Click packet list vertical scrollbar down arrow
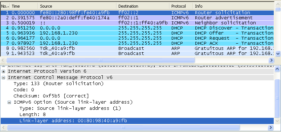The image size is (281, 132). (x=278, y=53)
